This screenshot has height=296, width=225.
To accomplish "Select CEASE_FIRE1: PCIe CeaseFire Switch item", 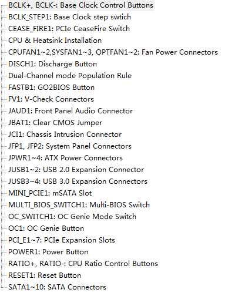I will click(x=69, y=29).
